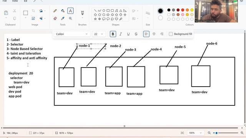Pick the Diamond shape
Viewport: 246px width, 138px height.
[95, 15]
